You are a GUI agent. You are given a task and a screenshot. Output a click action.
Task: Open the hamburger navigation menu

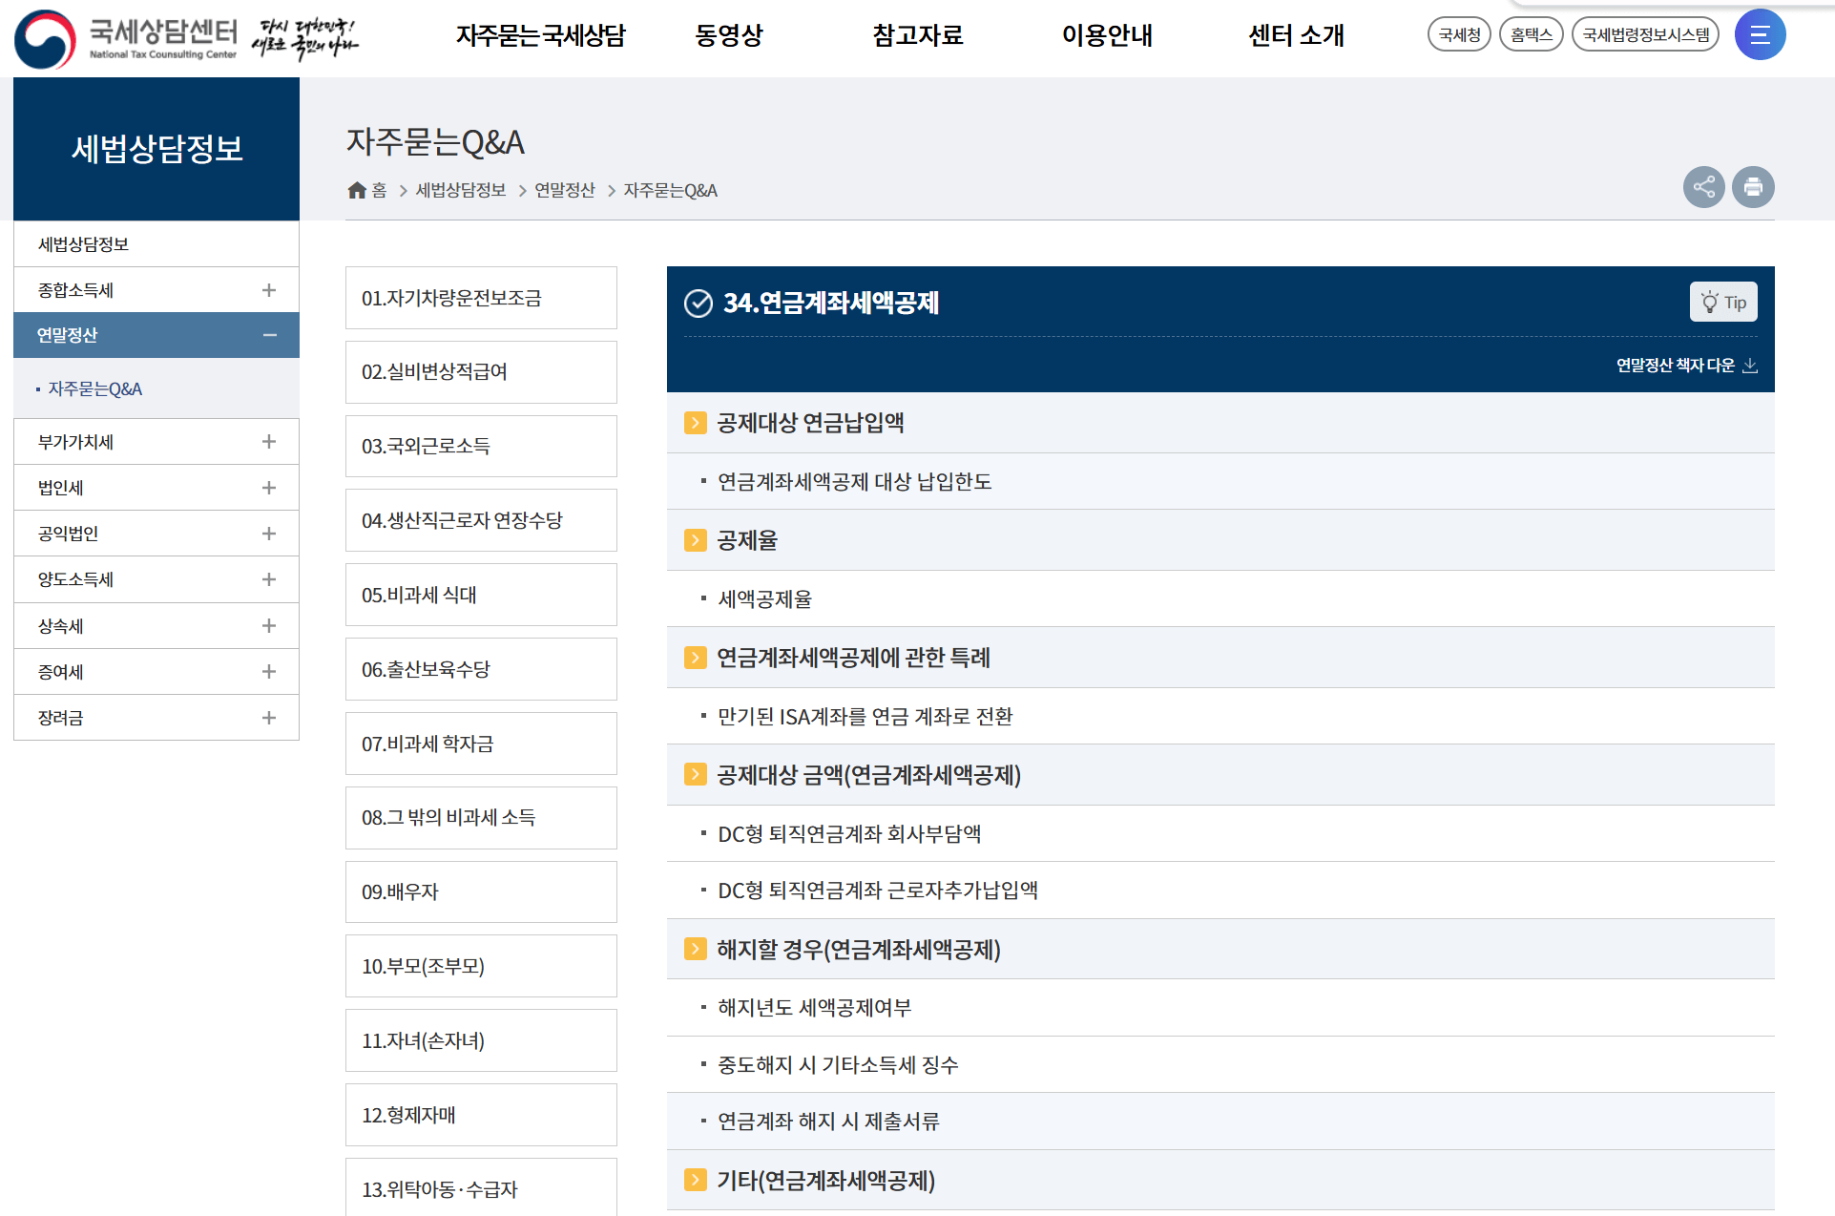tap(1760, 34)
